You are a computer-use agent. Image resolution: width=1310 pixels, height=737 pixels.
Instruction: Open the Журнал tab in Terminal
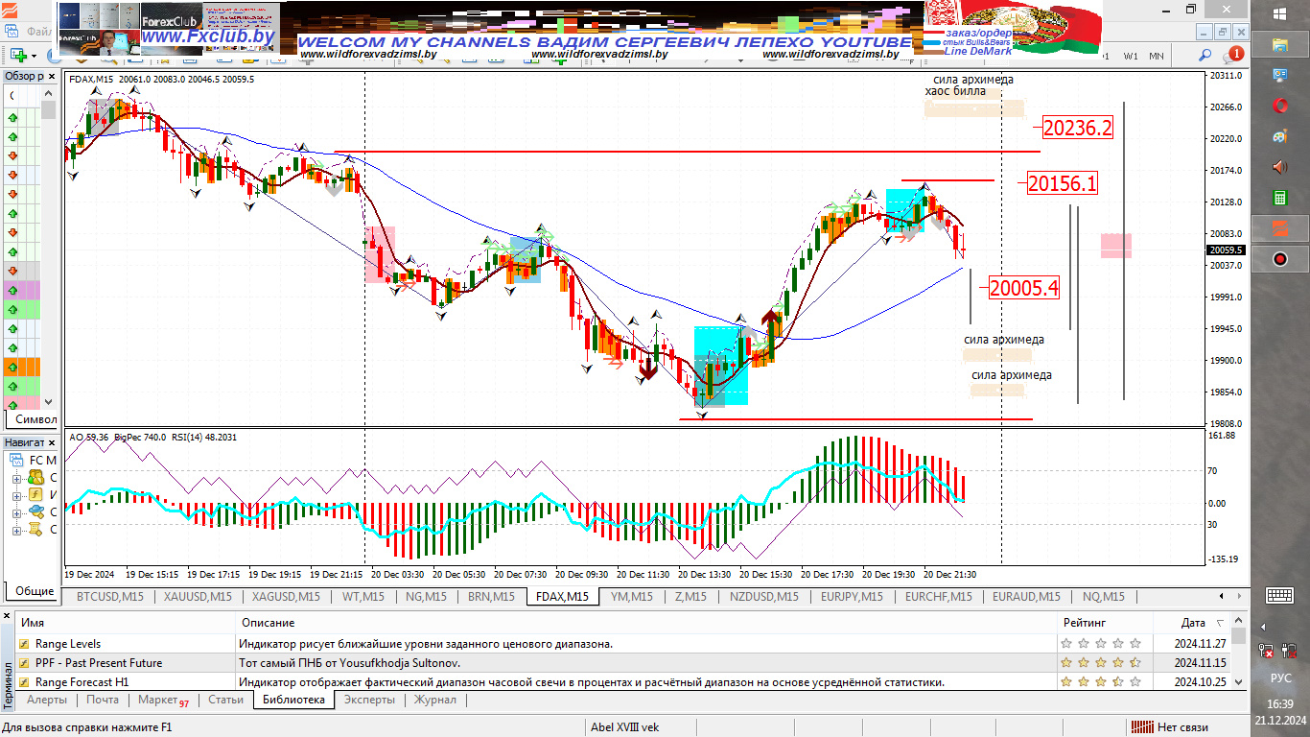pos(435,701)
